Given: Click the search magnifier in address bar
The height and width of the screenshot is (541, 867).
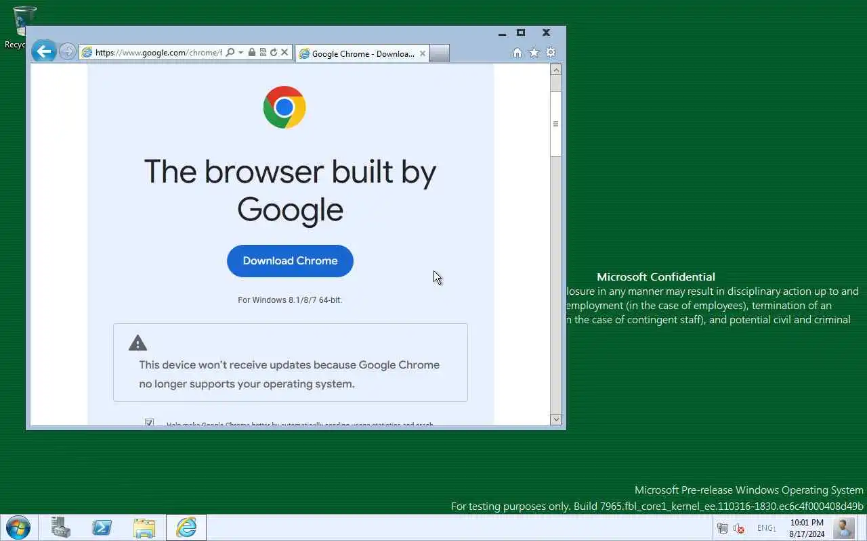Looking at the screenshot, I should [230, 52].
